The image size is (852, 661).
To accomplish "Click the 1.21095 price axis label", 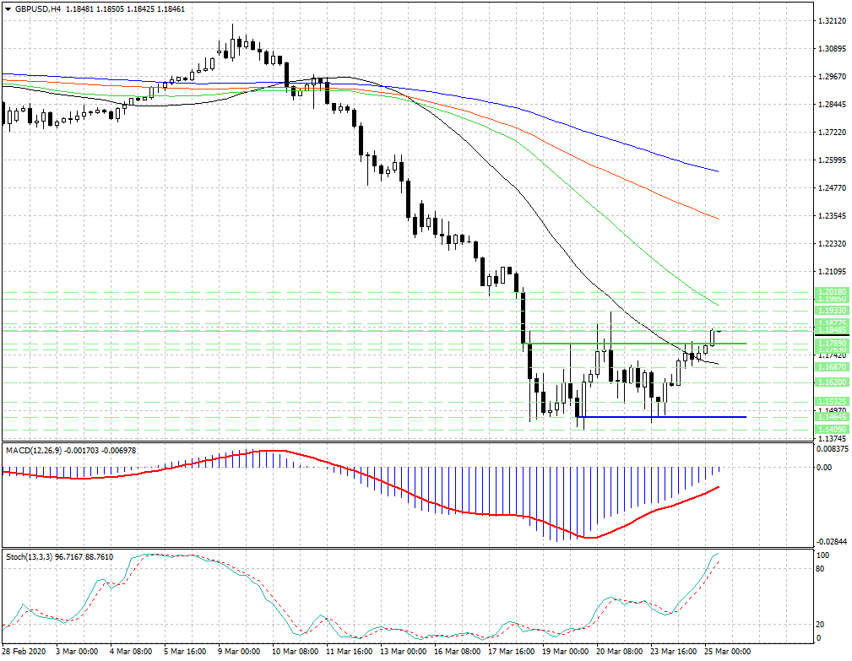I will coord(832,271).
